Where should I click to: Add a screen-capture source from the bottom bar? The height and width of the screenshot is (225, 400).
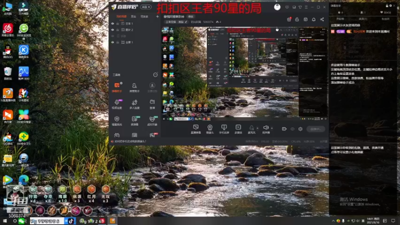click(195, 129)
